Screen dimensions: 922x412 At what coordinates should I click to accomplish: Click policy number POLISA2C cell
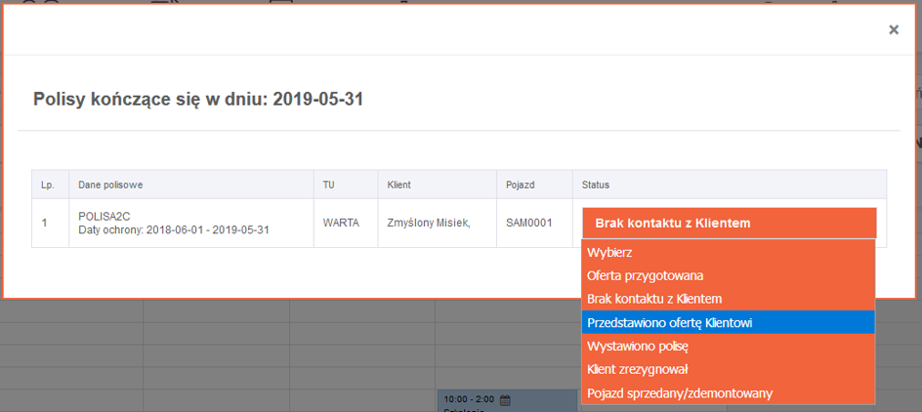coord(105,216)
